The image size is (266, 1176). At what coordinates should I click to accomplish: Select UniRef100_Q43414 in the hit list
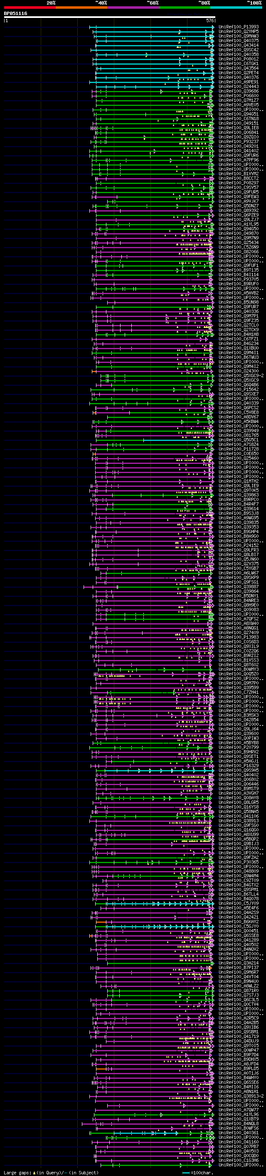239,45
